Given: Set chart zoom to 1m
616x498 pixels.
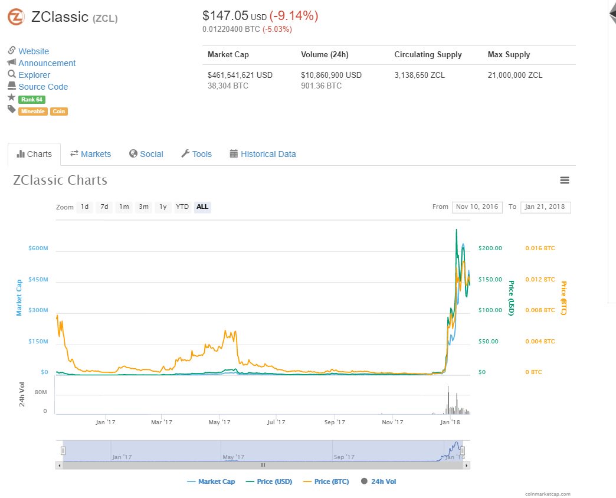Looking at the screenshot, I should pos(124,207).
